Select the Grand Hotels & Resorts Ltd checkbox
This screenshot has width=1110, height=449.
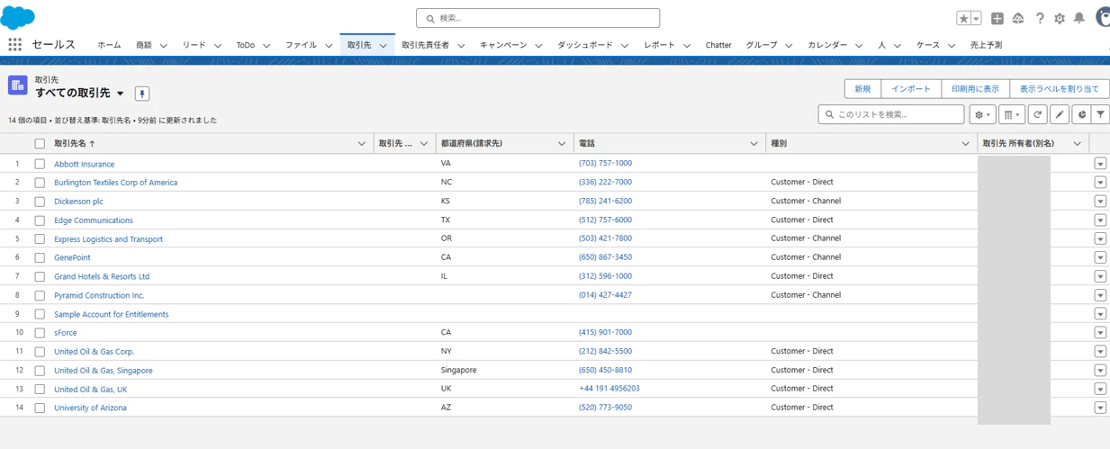pyautogui.click(x=40, y=276)
